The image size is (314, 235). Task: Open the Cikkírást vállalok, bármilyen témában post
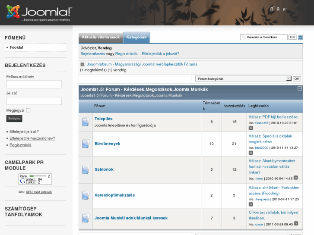(273, 215)
